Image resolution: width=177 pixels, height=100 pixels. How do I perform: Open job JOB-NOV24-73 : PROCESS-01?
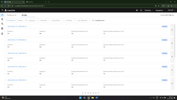click(x=17, y=26)
